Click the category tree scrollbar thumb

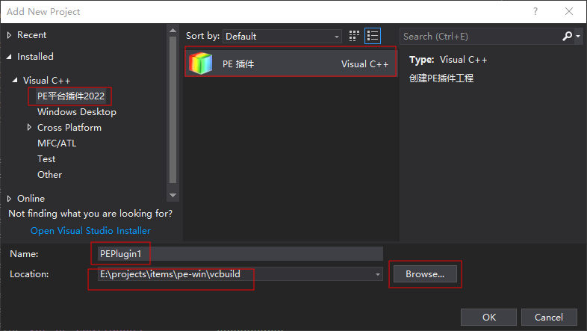pos(173,110)
